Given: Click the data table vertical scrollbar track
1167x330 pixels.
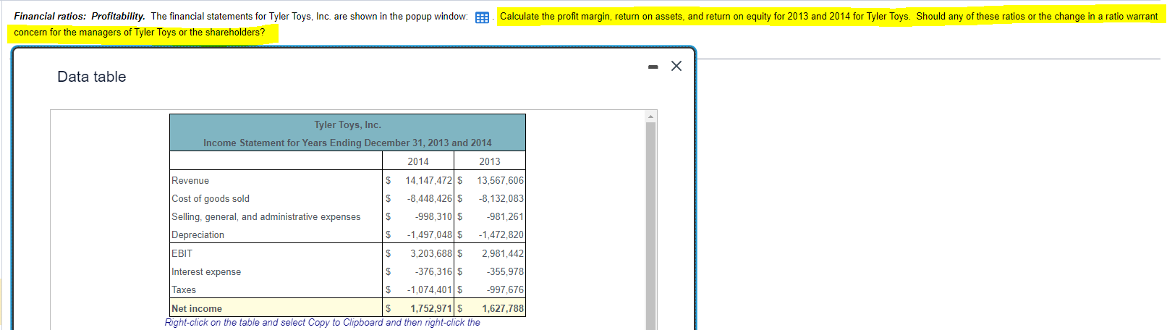Looking at the screenshot, I should (x=650, y=226).
